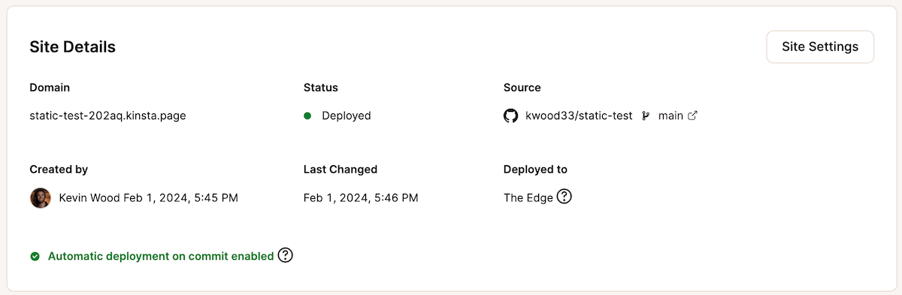Click the Deployed status label
The height and width of the screenshot is (295, 902).
pos(347,116)
